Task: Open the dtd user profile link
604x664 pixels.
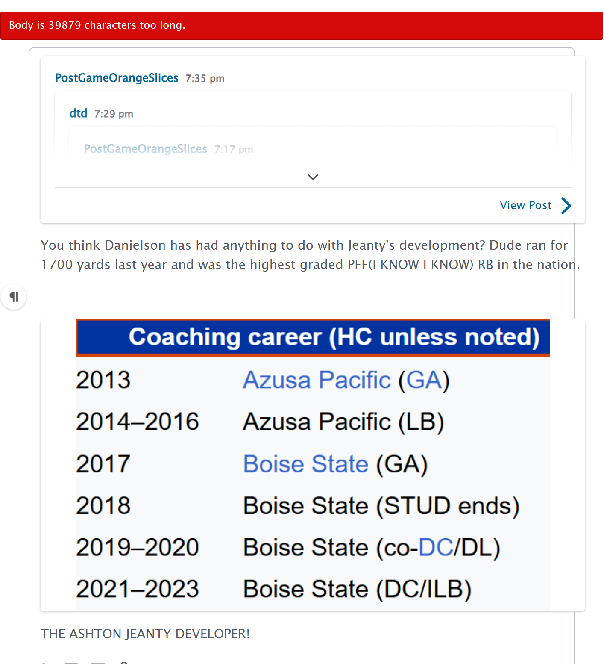Action: click(x=78, y=113)
